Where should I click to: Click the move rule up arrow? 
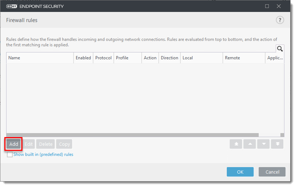coord(250,144)
